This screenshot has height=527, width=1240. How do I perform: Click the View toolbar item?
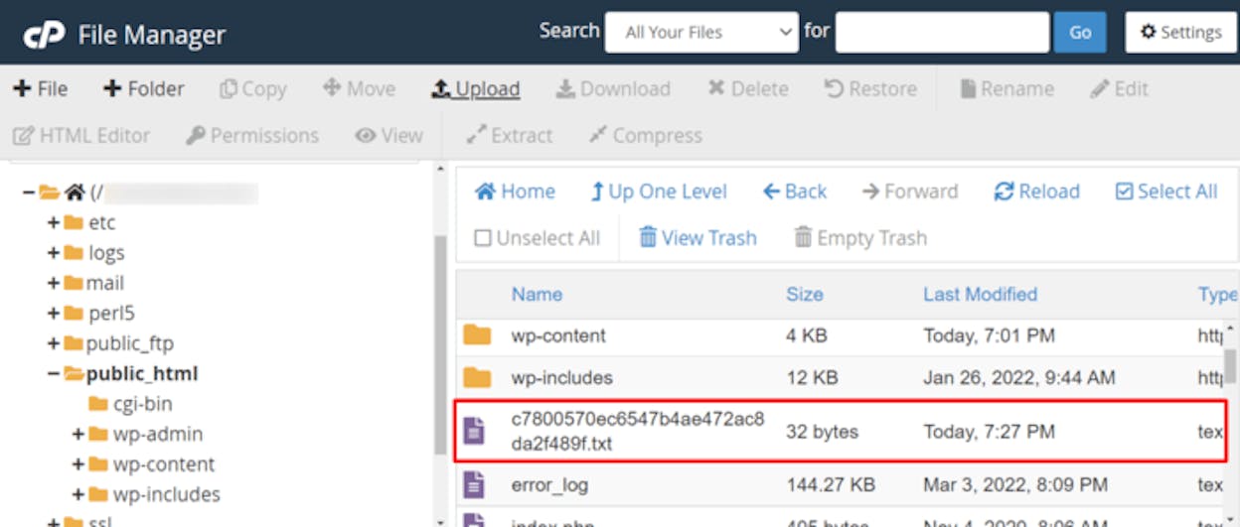click(389, 135)
